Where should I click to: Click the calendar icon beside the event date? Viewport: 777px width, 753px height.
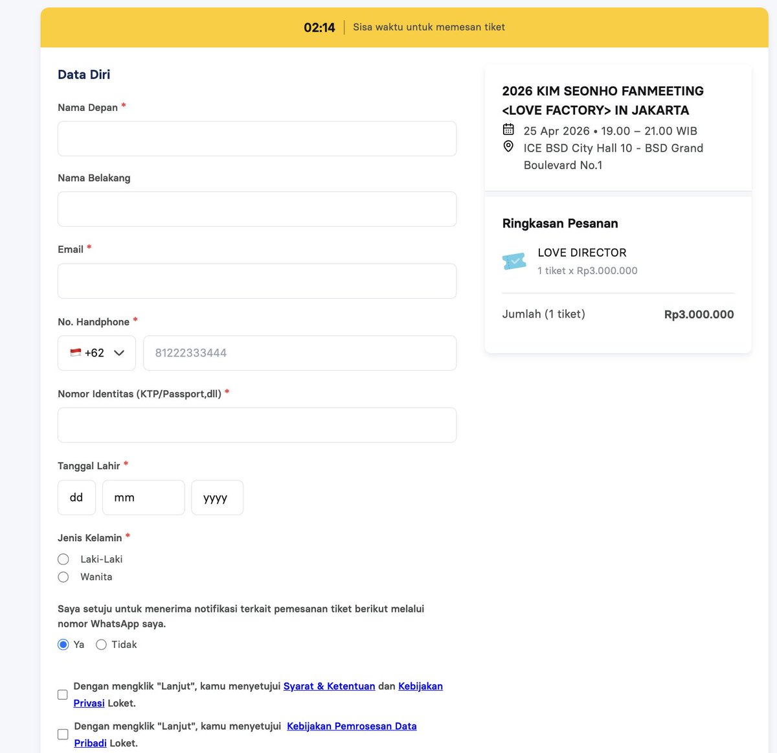pos(508,130)
